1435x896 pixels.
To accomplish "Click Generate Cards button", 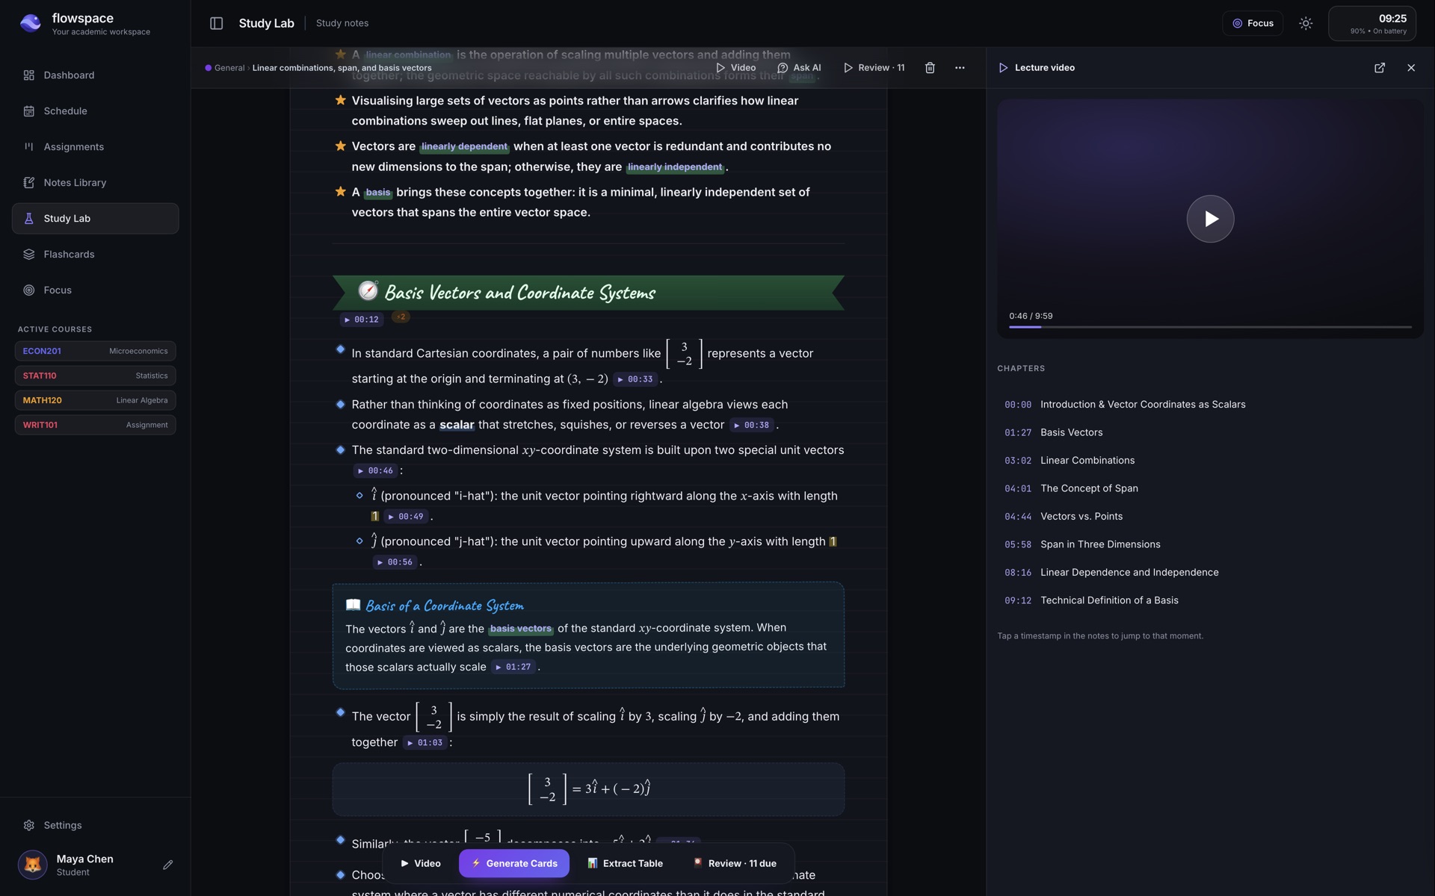I will pos(514,863).
